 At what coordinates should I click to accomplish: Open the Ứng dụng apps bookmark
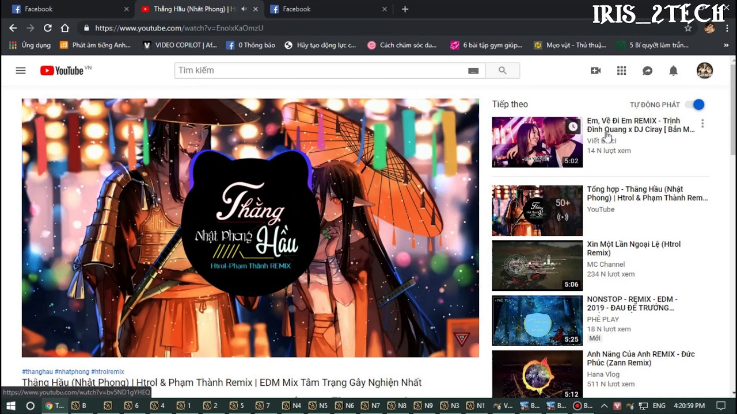tap(30, 45)
